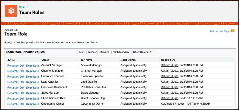
Task: Rename the Lead Qualifier value
Action: click(x=13, y=82)
